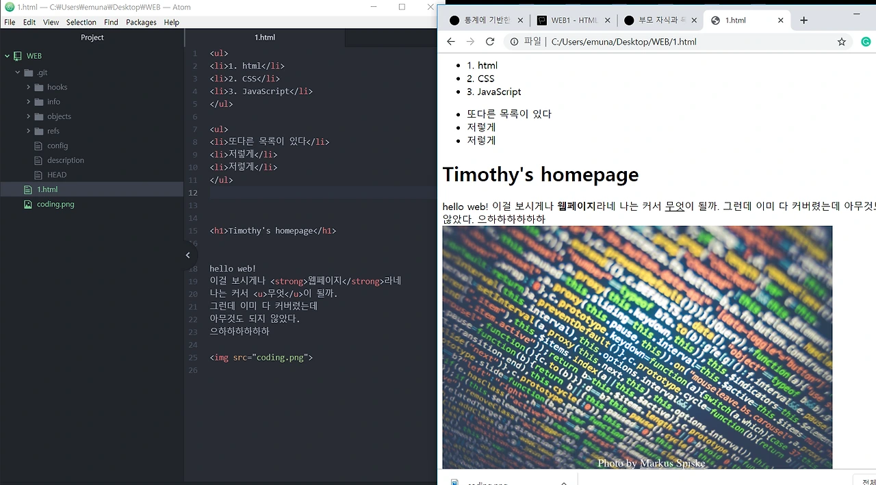Click the description file icon in tree view
Image resolution: width=876 pixels, height=485 pixels.
[38, 160]
